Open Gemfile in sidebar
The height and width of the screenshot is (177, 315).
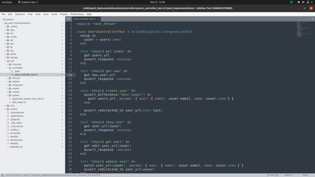pyautogui.click(x=14, y=137)
